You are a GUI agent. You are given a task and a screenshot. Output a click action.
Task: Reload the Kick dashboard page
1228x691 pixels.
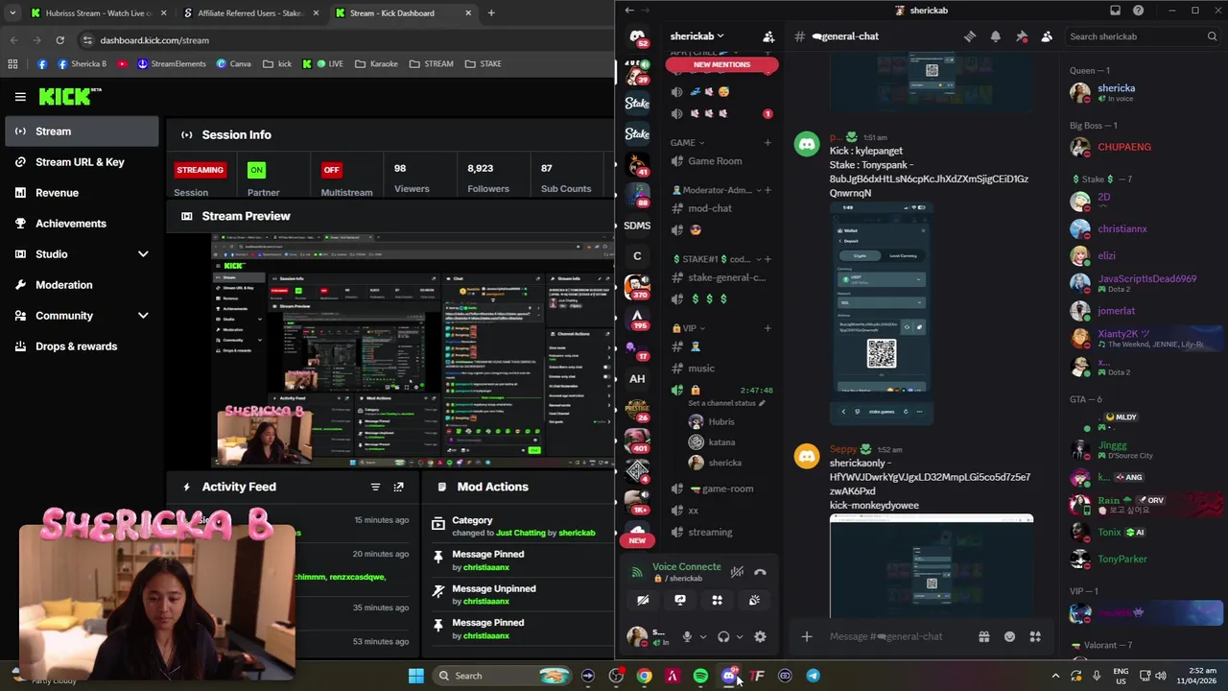59,40
